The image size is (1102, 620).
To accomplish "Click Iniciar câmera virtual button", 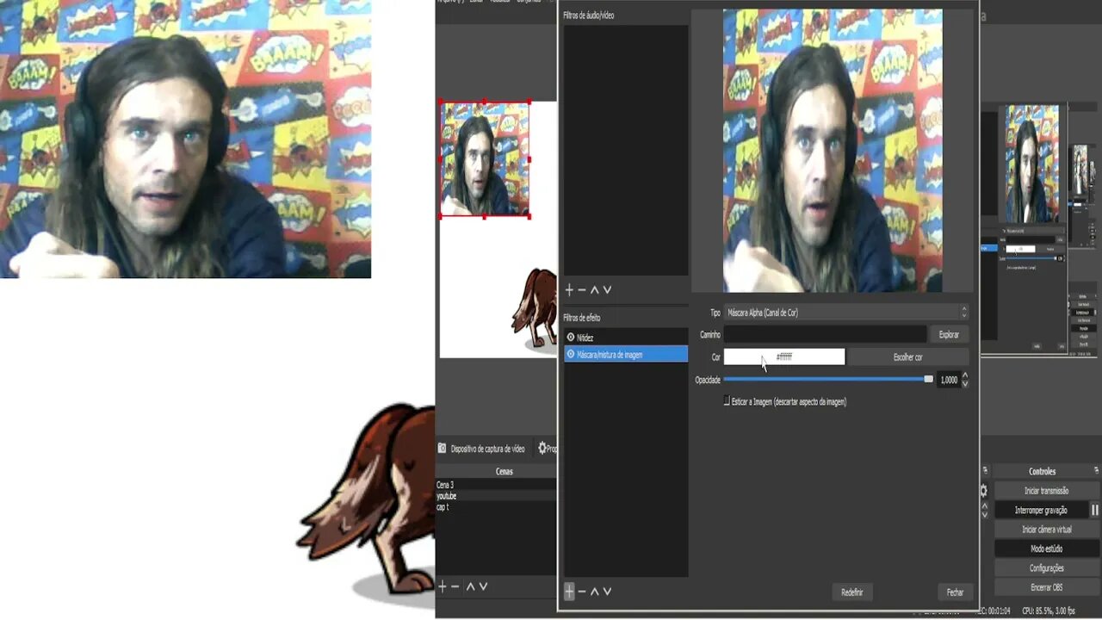I will [1047, 530].
